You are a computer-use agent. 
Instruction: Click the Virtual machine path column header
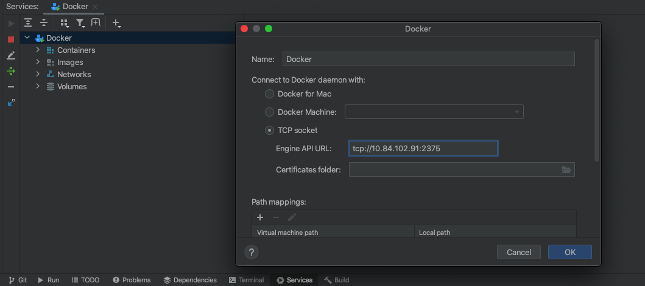click(x=333, y=233)
